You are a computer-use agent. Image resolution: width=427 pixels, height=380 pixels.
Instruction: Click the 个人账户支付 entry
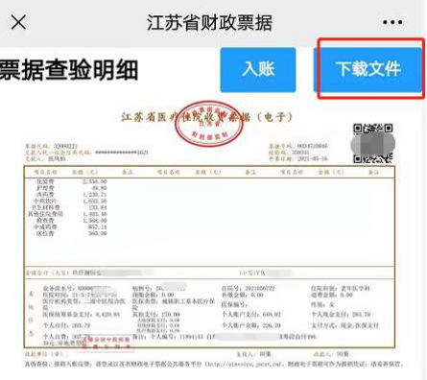[x=251, y=315]
